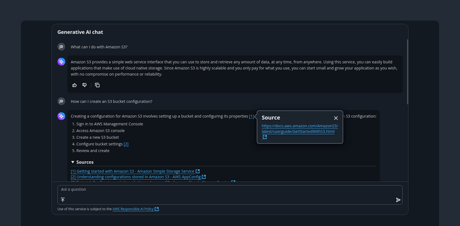Viewport: 460px width, 226px height.
Task: Open citation [2] next to Configure bucket settings
Action: 126,144
